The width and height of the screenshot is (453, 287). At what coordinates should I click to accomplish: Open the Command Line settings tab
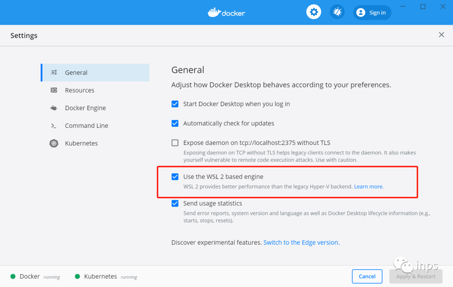pyautogui.click(x=95, y=126)
